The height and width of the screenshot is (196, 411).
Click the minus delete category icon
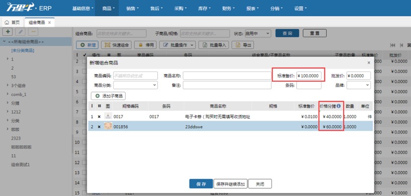click(x=33, y=32)
